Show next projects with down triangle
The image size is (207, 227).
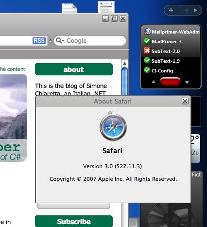click(187, 82)
